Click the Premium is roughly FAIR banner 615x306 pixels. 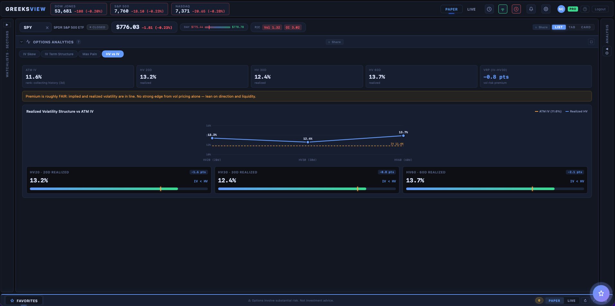click(x=307, y=96)
